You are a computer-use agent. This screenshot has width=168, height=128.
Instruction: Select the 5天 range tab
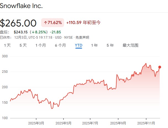(x=23, y=45)
